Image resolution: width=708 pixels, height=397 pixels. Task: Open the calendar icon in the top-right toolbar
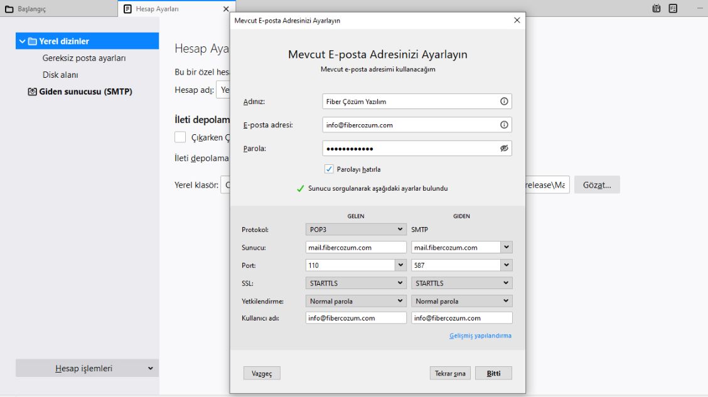tap(657, 9)
